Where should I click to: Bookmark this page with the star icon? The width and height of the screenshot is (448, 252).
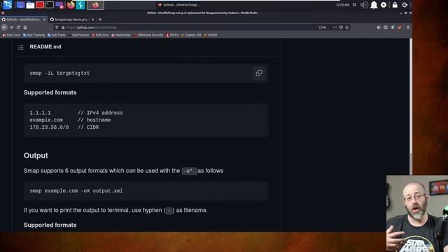pos(347,27)
